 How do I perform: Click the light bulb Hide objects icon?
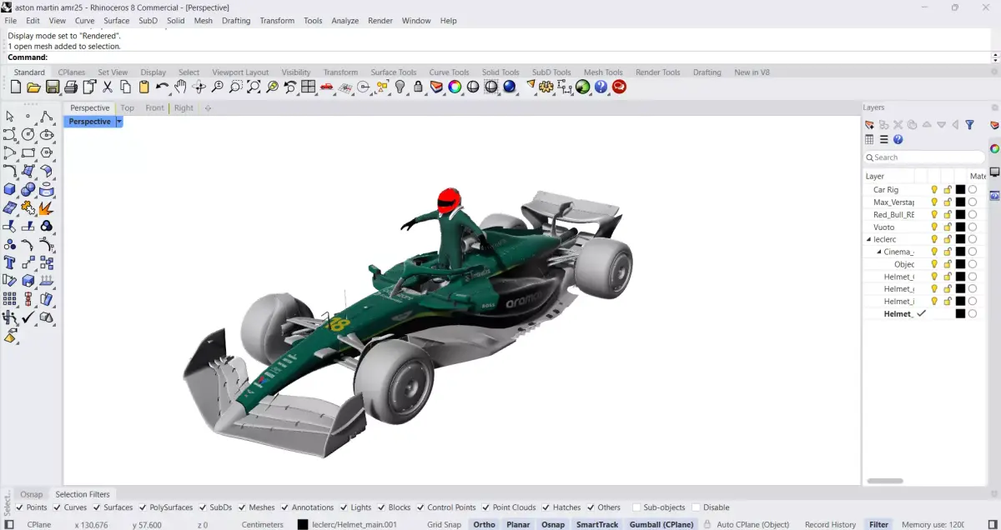pos(400,87)
